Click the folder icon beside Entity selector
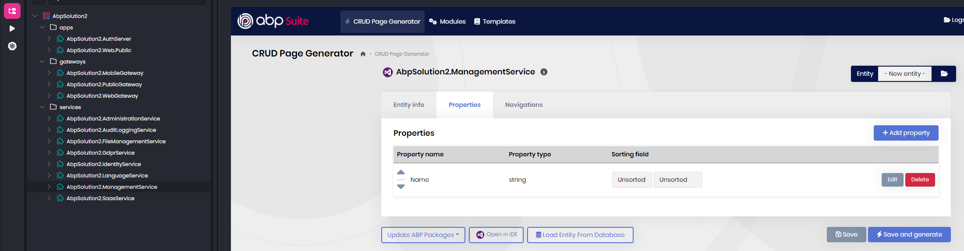This screenshot has width=964, height=251. [x=944, y=74]
